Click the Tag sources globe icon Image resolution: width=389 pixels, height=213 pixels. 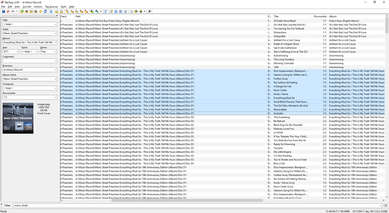141,11
